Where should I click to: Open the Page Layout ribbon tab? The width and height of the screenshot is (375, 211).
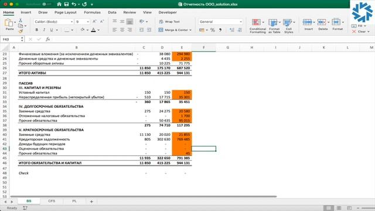65,12
